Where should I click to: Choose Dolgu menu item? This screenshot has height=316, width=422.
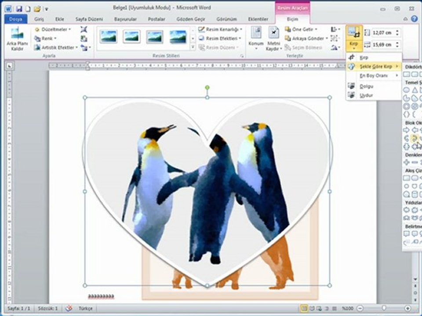click(374, 86)
